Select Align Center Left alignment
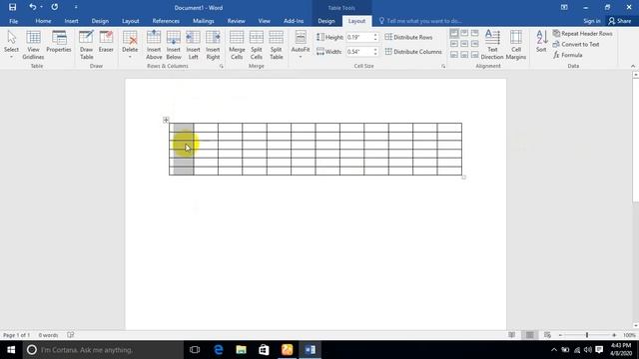639x359 pixels. 454,44
